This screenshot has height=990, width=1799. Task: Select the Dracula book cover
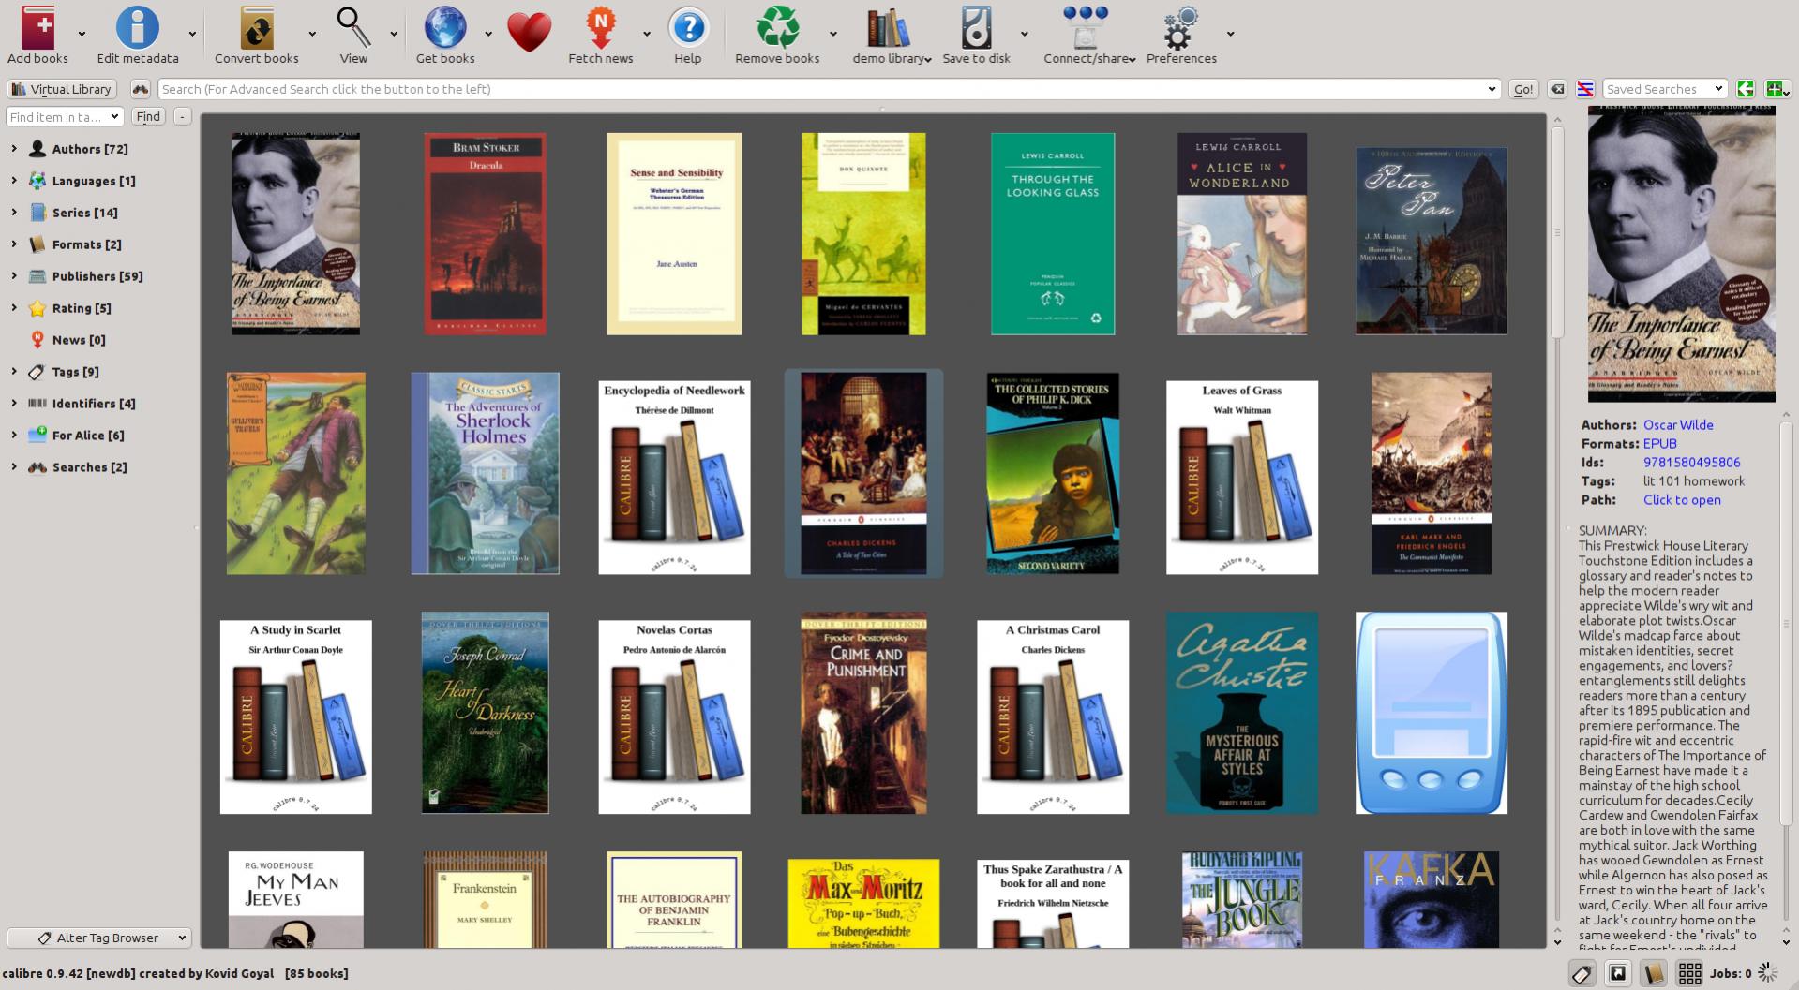[x=485, y=234]
